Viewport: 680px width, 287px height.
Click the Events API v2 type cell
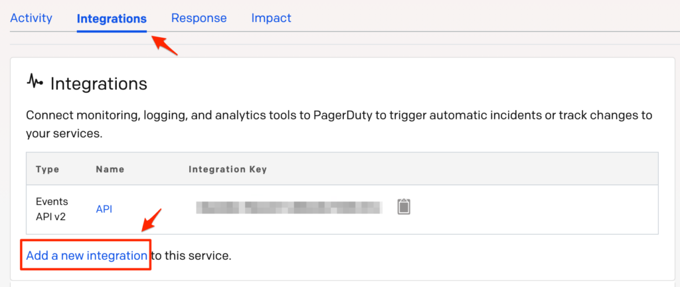50,209
